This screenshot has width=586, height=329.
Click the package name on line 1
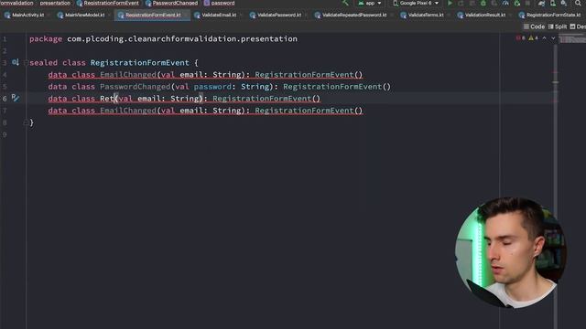pos(182,38)
